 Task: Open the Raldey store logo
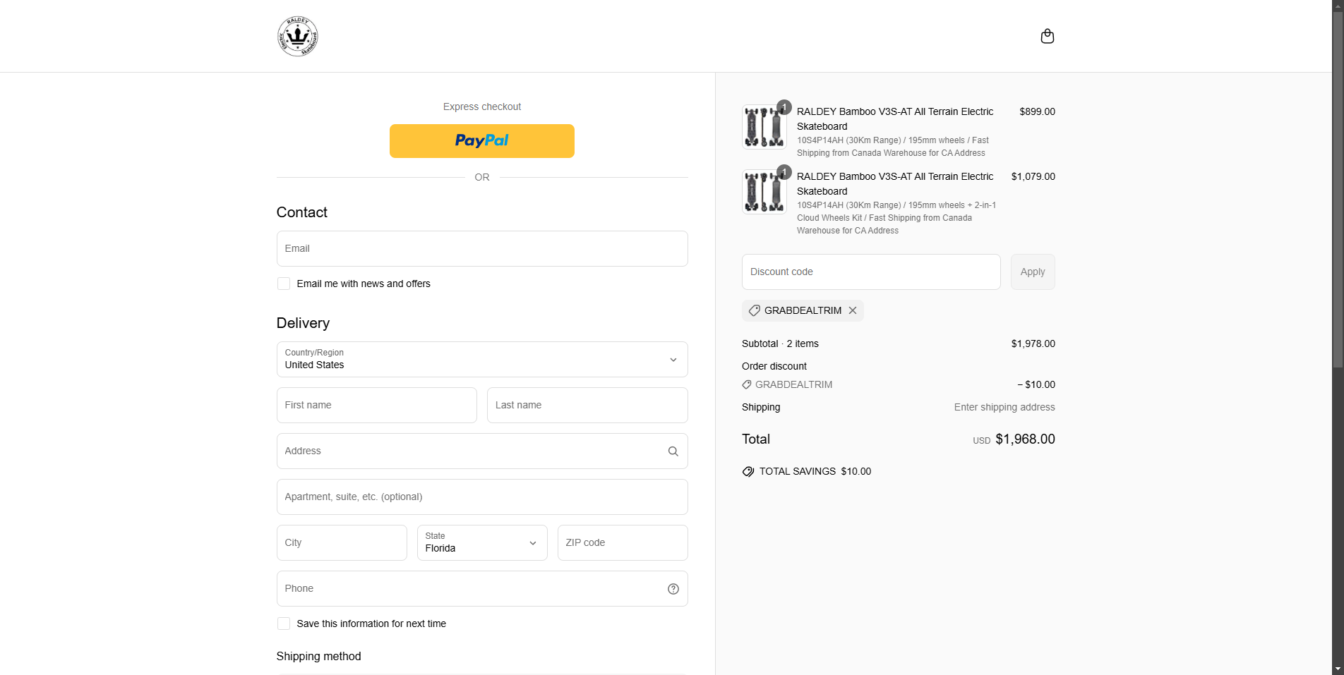tap(297, 36)
